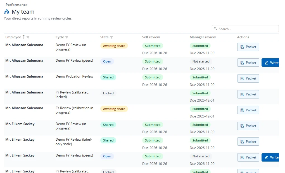Click Locked badge in Alhassan's calibrated, locked row

[x=108, y=93]
